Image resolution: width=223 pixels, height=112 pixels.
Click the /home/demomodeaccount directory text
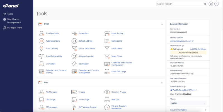pyautogui.click(x=182, y=74)
